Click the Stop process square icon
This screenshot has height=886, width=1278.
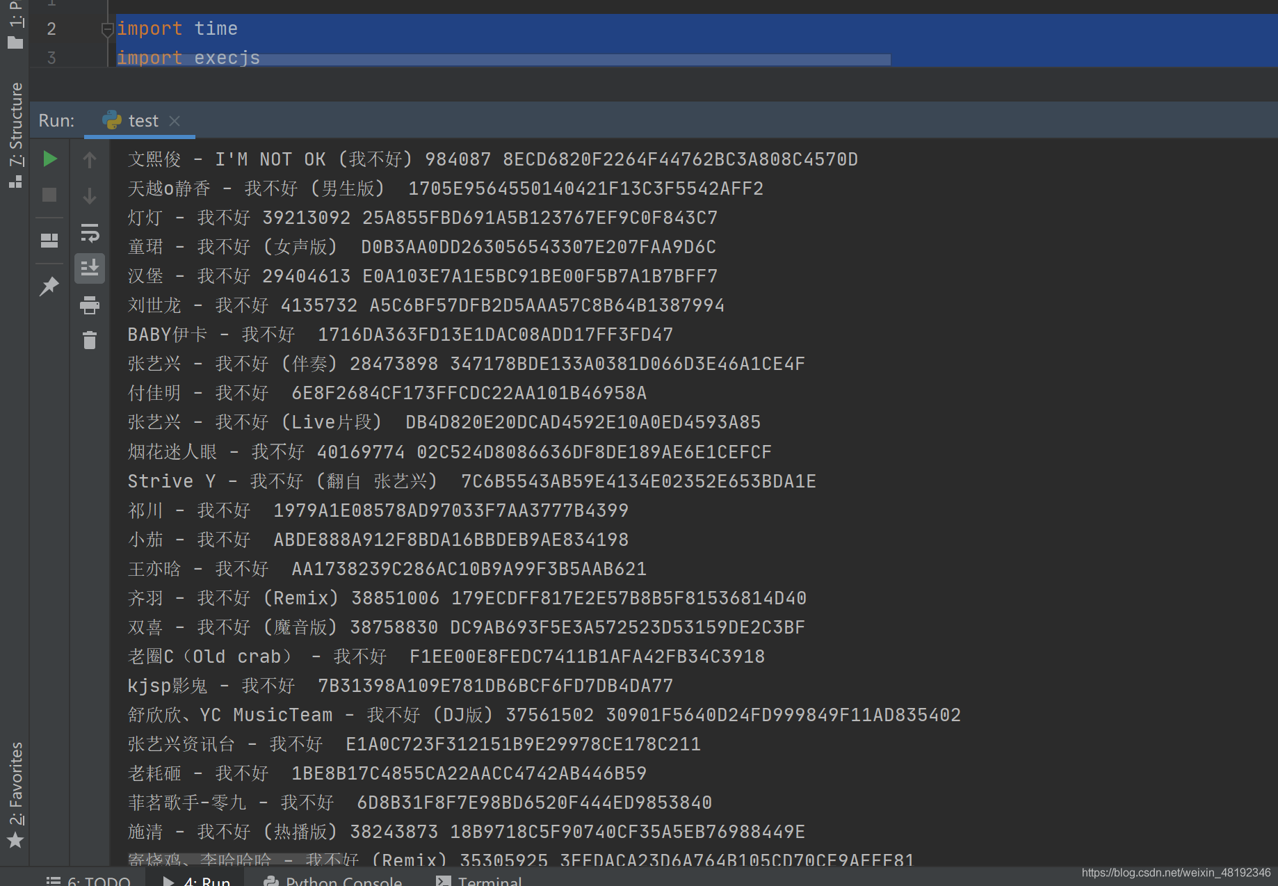tap(49, 195)
